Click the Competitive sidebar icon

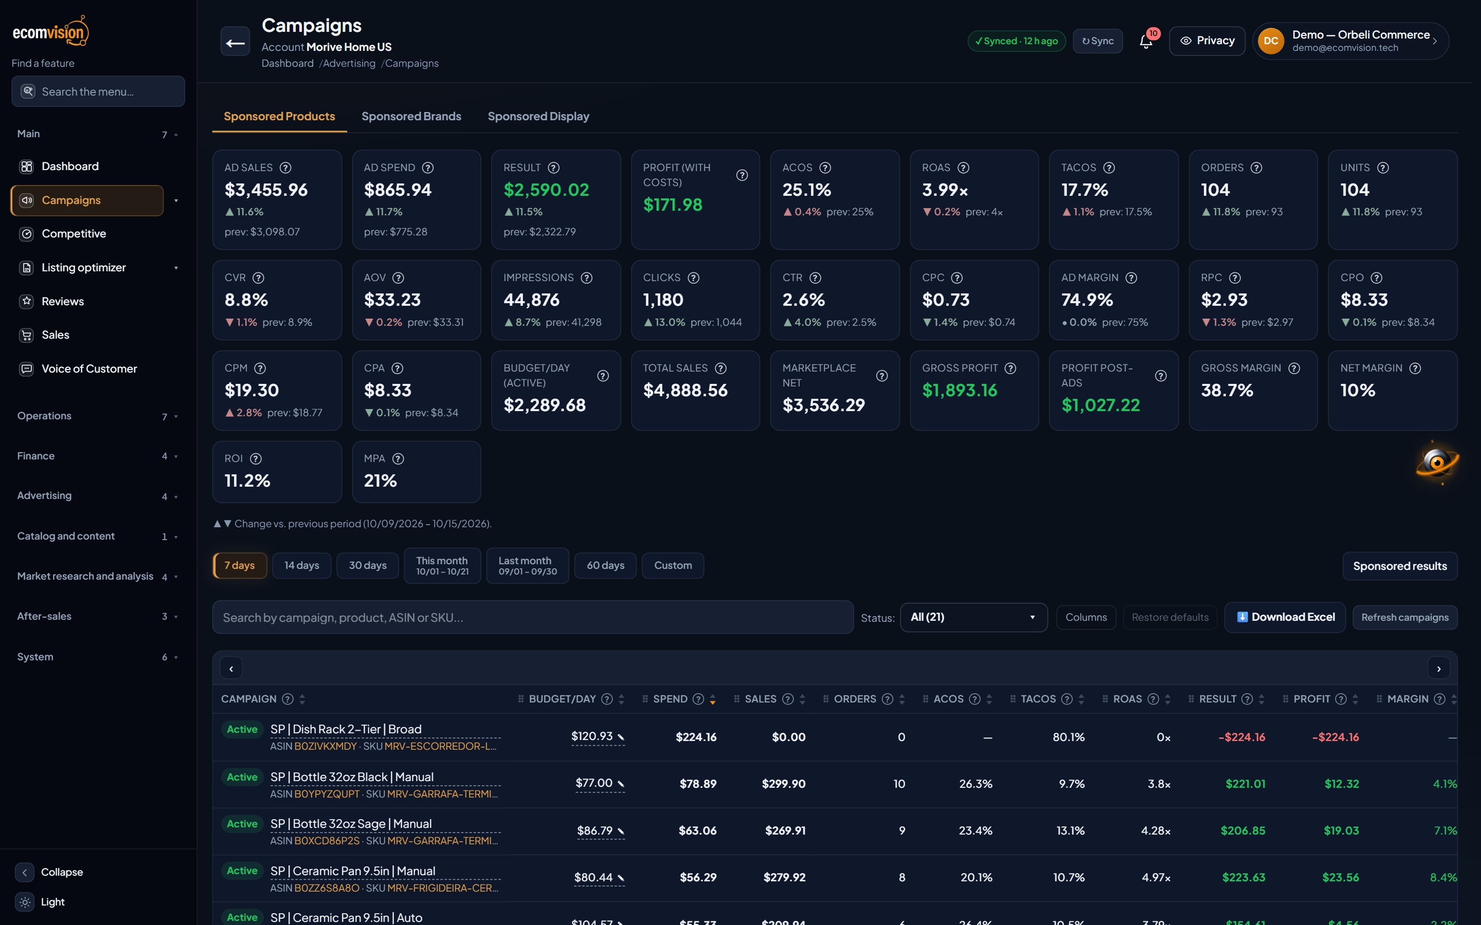26,234
